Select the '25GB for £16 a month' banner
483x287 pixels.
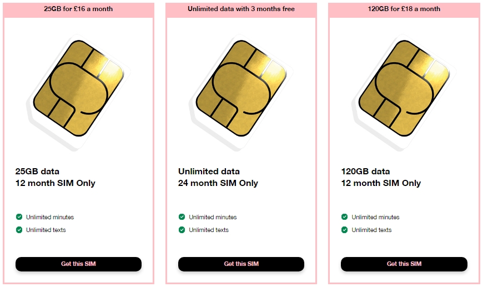(78, 9)
